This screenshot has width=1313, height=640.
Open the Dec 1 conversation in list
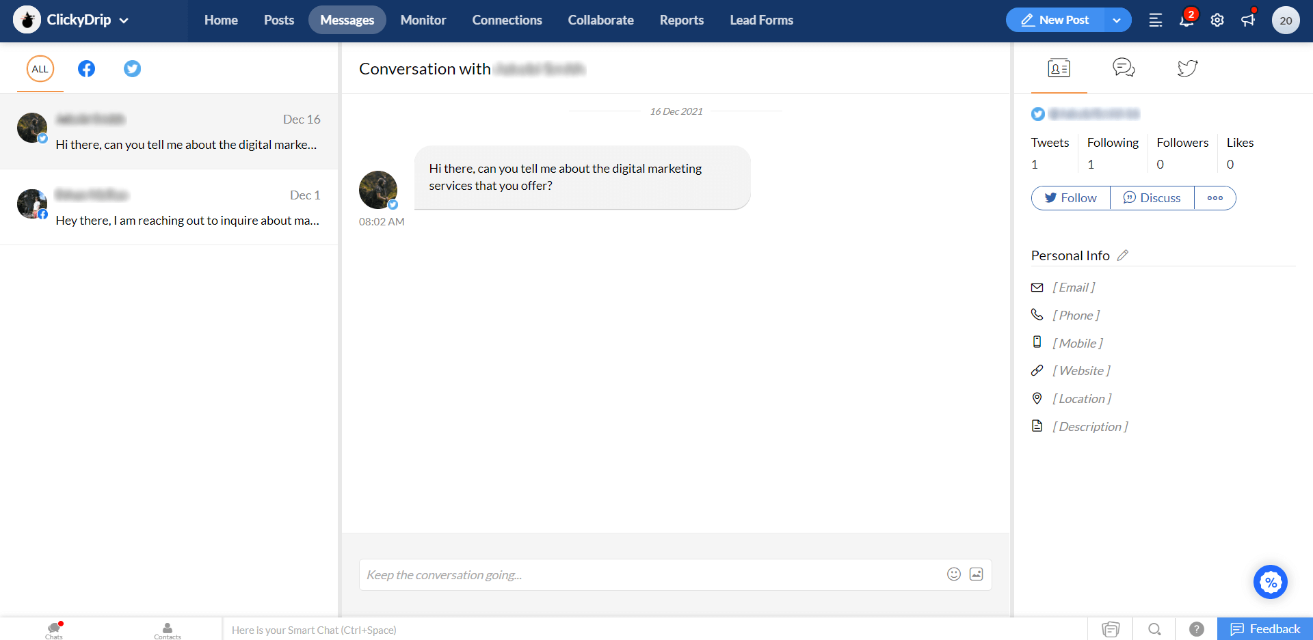tap(169, 207)
